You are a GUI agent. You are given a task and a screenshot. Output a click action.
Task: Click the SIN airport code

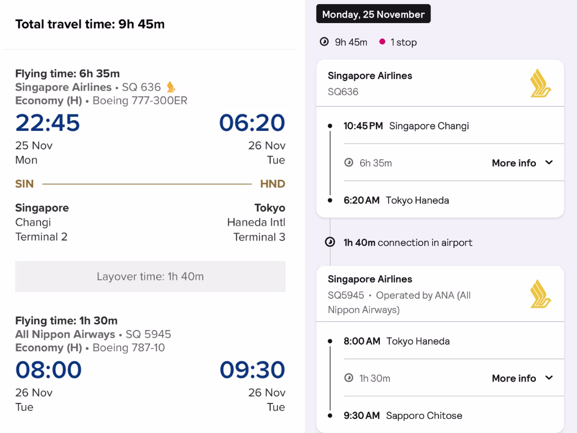coord(25,184)
